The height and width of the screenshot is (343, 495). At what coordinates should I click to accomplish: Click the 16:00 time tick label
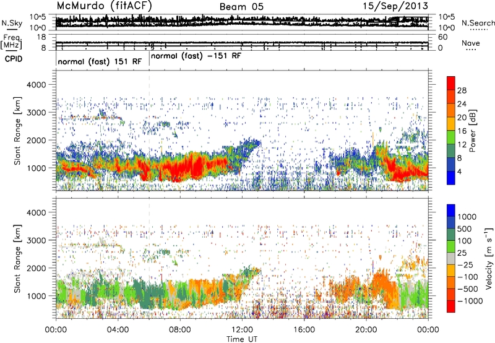click(x=304, y=330)
